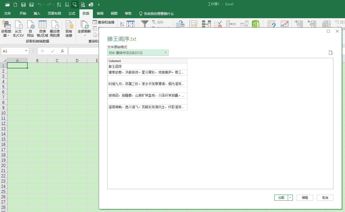Switch to the 公式 (Formulas) tab
Screen dimensions: 345x212
click(x=72, y=14)
